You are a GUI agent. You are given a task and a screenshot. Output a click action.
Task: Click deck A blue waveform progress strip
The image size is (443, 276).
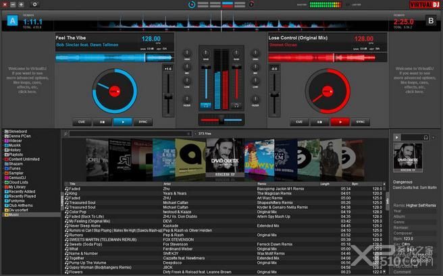pos(115,57)
